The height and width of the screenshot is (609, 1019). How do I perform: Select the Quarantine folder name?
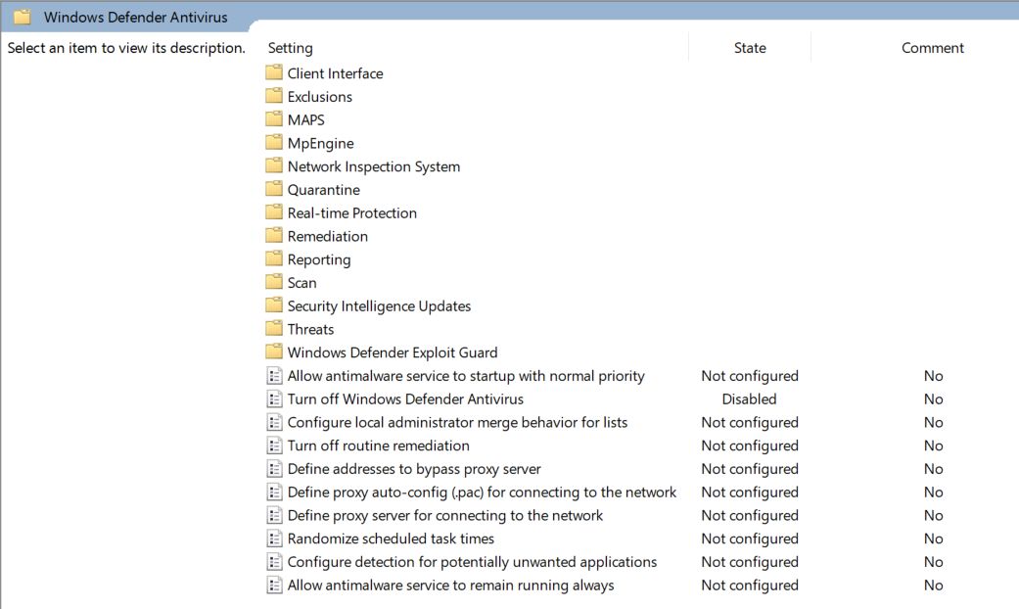pyautogui.click(x=324, y=190)
